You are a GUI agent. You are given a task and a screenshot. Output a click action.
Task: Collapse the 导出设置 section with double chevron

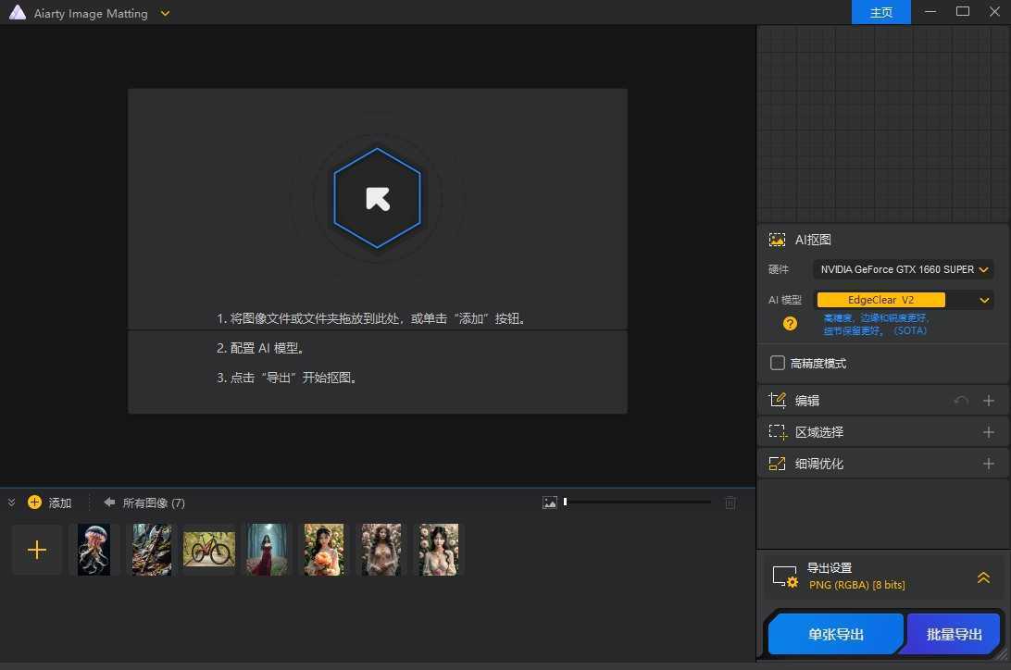[x=983, y=577]
